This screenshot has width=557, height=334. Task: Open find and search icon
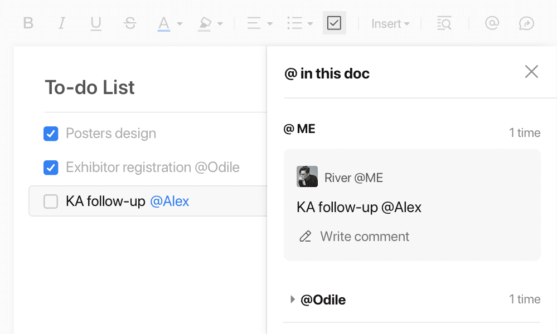pyautogui.click(x=444, y=23)
